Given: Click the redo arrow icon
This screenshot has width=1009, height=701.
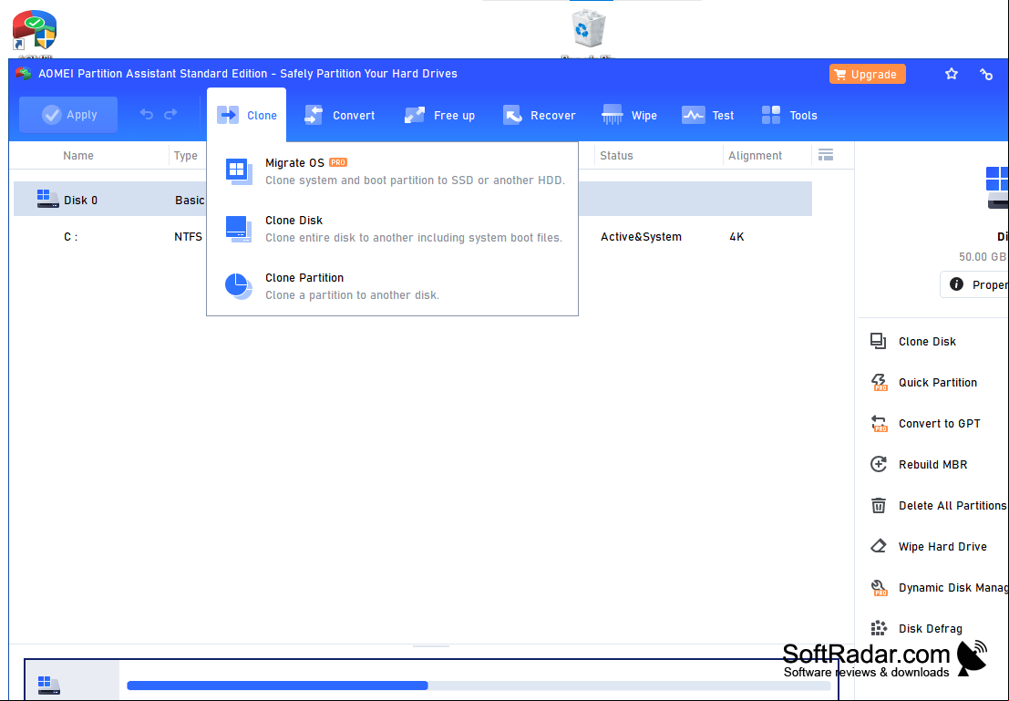Looking at the screenshot, I should tap(170, 115).
